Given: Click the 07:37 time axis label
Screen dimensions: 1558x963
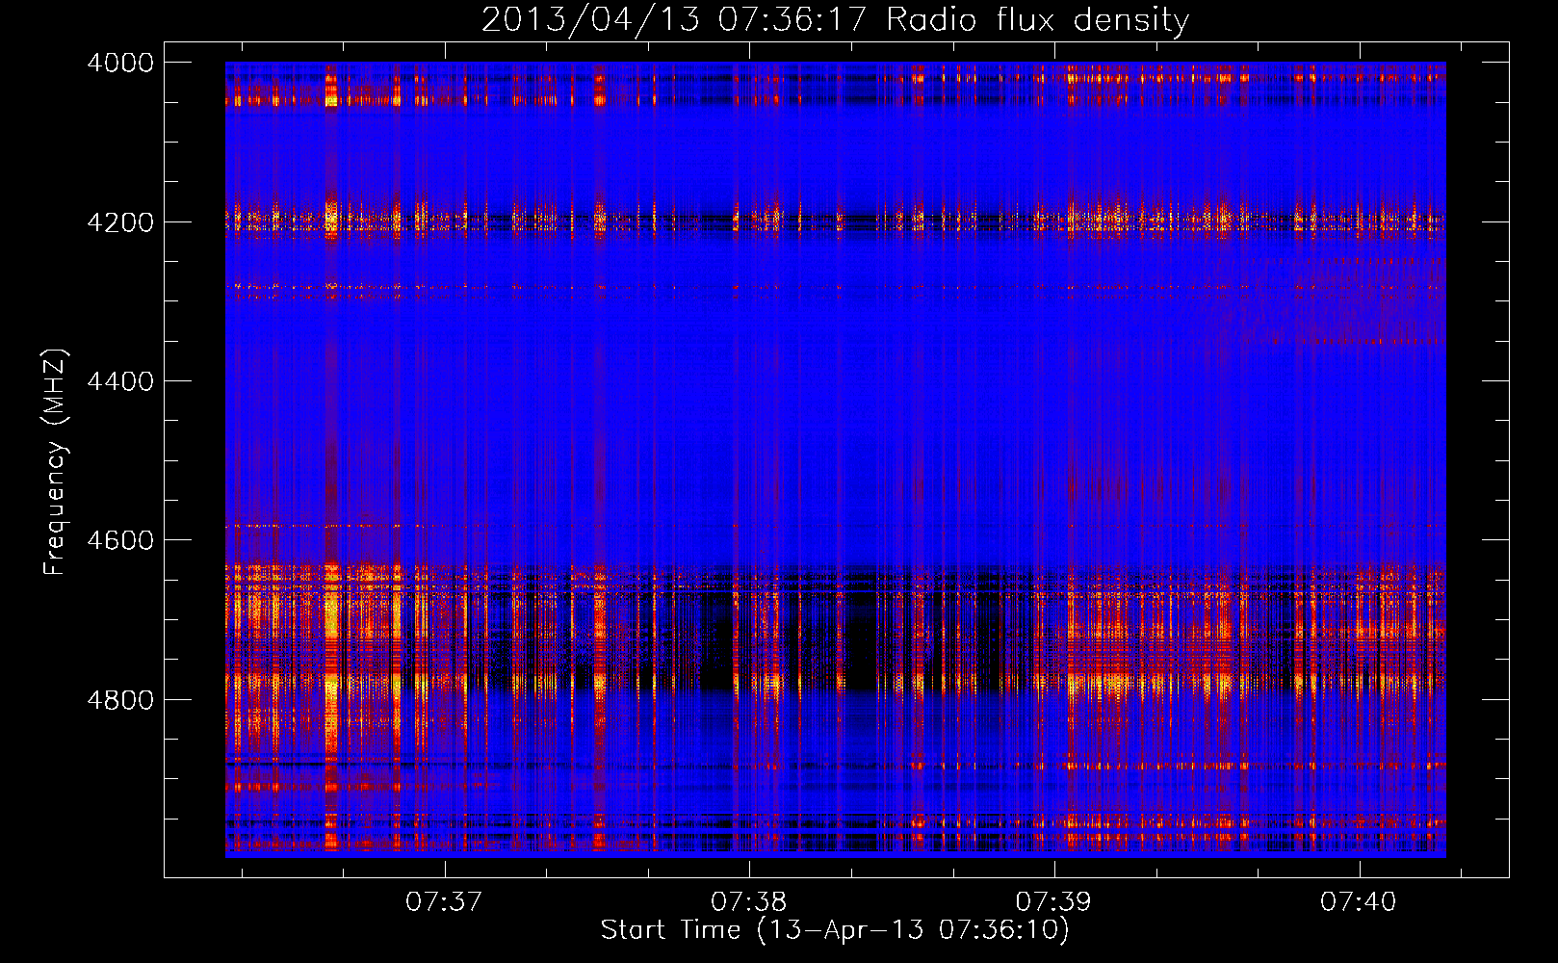Looking at the screenshot, I should pos(443,901).
